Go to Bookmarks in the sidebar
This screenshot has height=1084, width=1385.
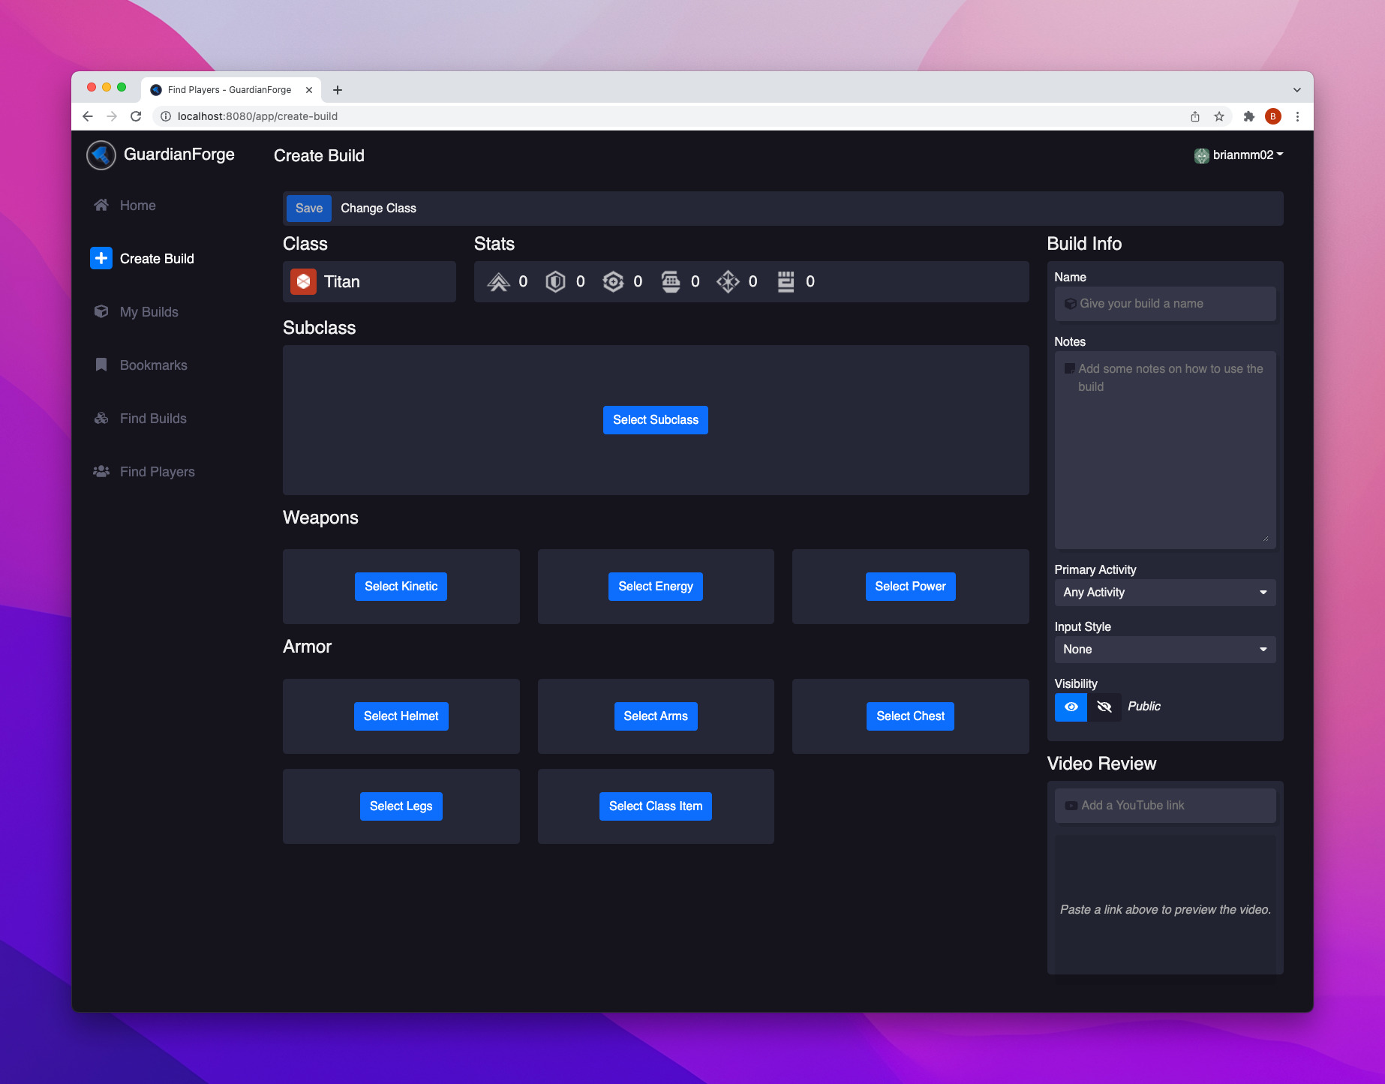click(154, 365)
